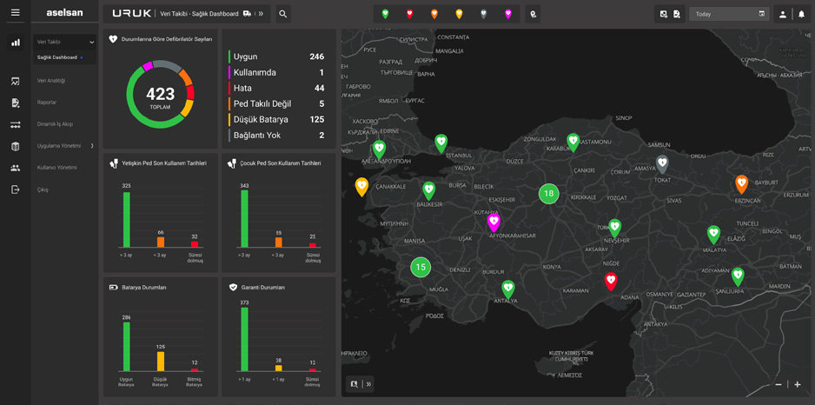Viewport: 815px width, 405px height.
Task: Click the map zoom in plus button
Action: coord(798,384)
